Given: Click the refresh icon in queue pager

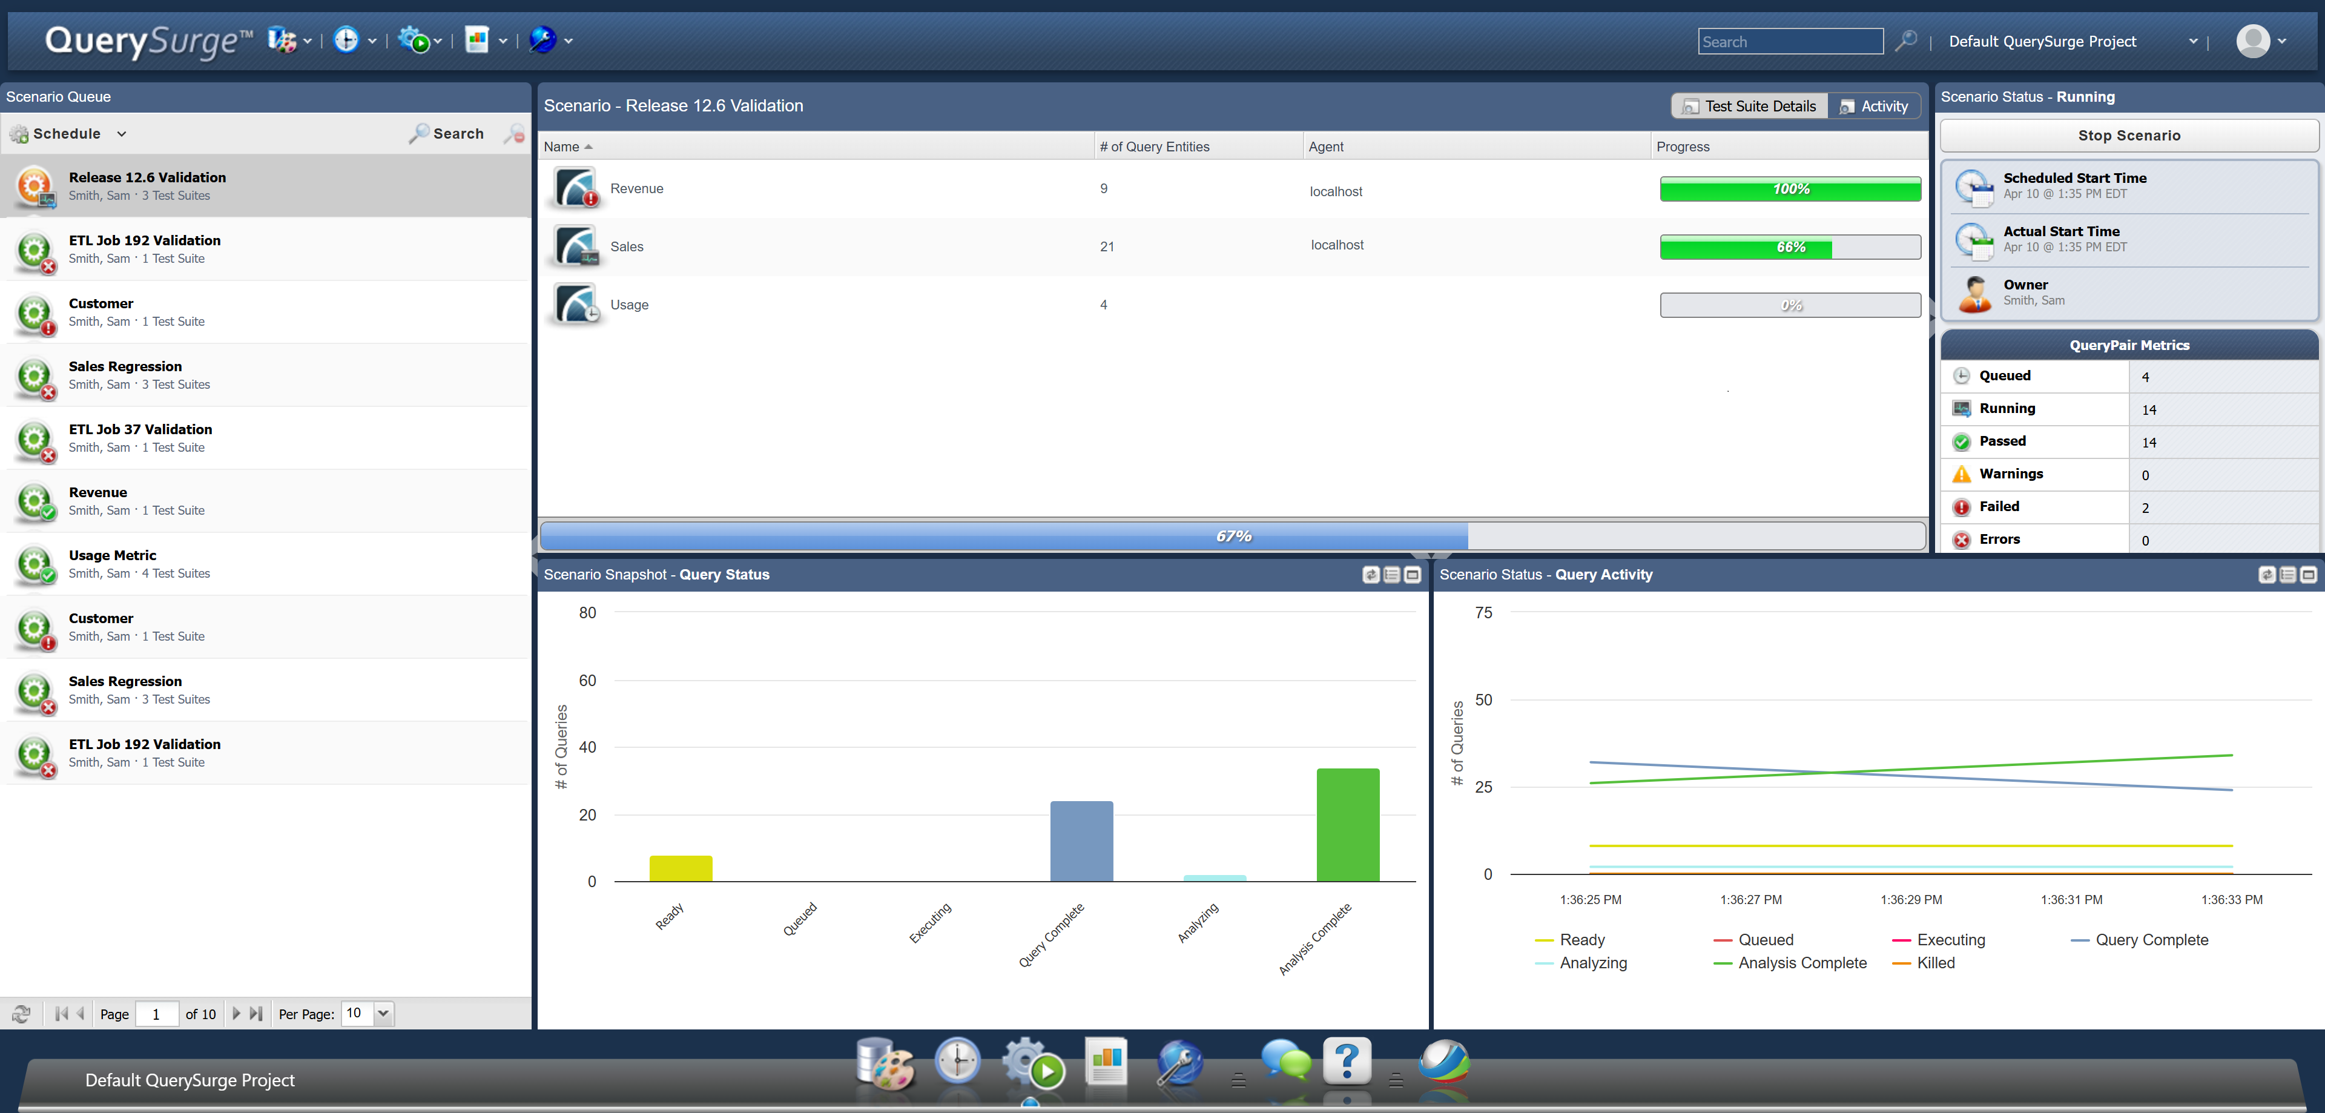Looking at the screenshot, I should coord(22,1014).
